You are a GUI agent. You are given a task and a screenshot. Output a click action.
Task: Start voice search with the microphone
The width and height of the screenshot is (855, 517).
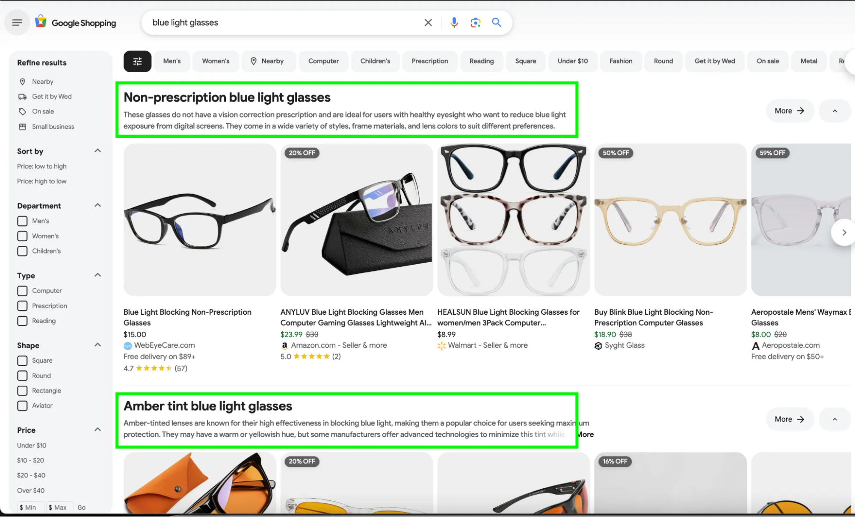454,23
